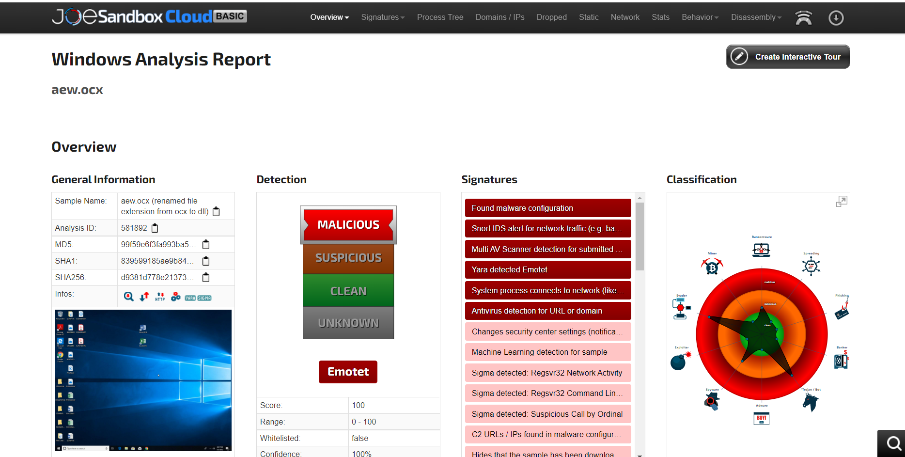Click the HTTP traffic icon in Infos
The height and width of the screenshot is (457, 905).
coord(160,297)
